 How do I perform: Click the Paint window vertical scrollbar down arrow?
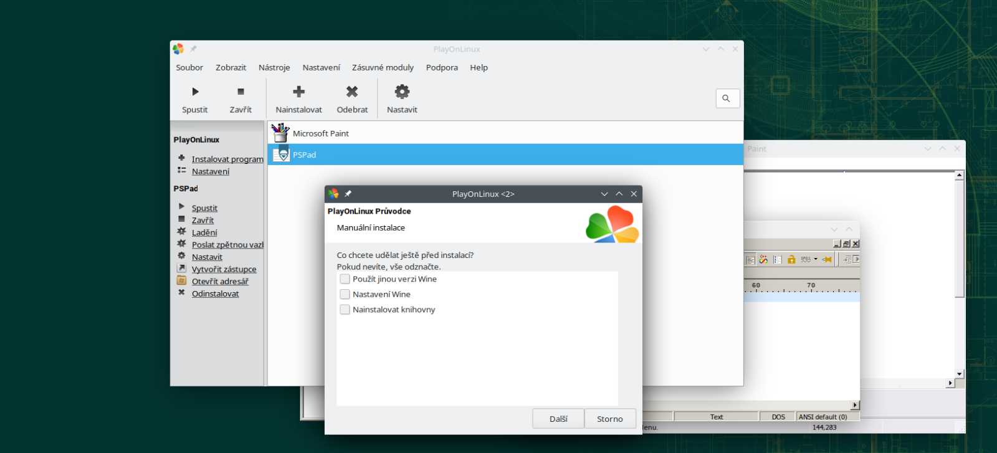point(960,374)
